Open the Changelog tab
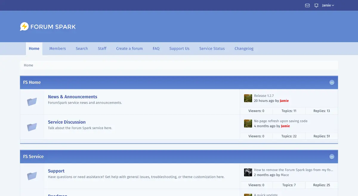 244,49
